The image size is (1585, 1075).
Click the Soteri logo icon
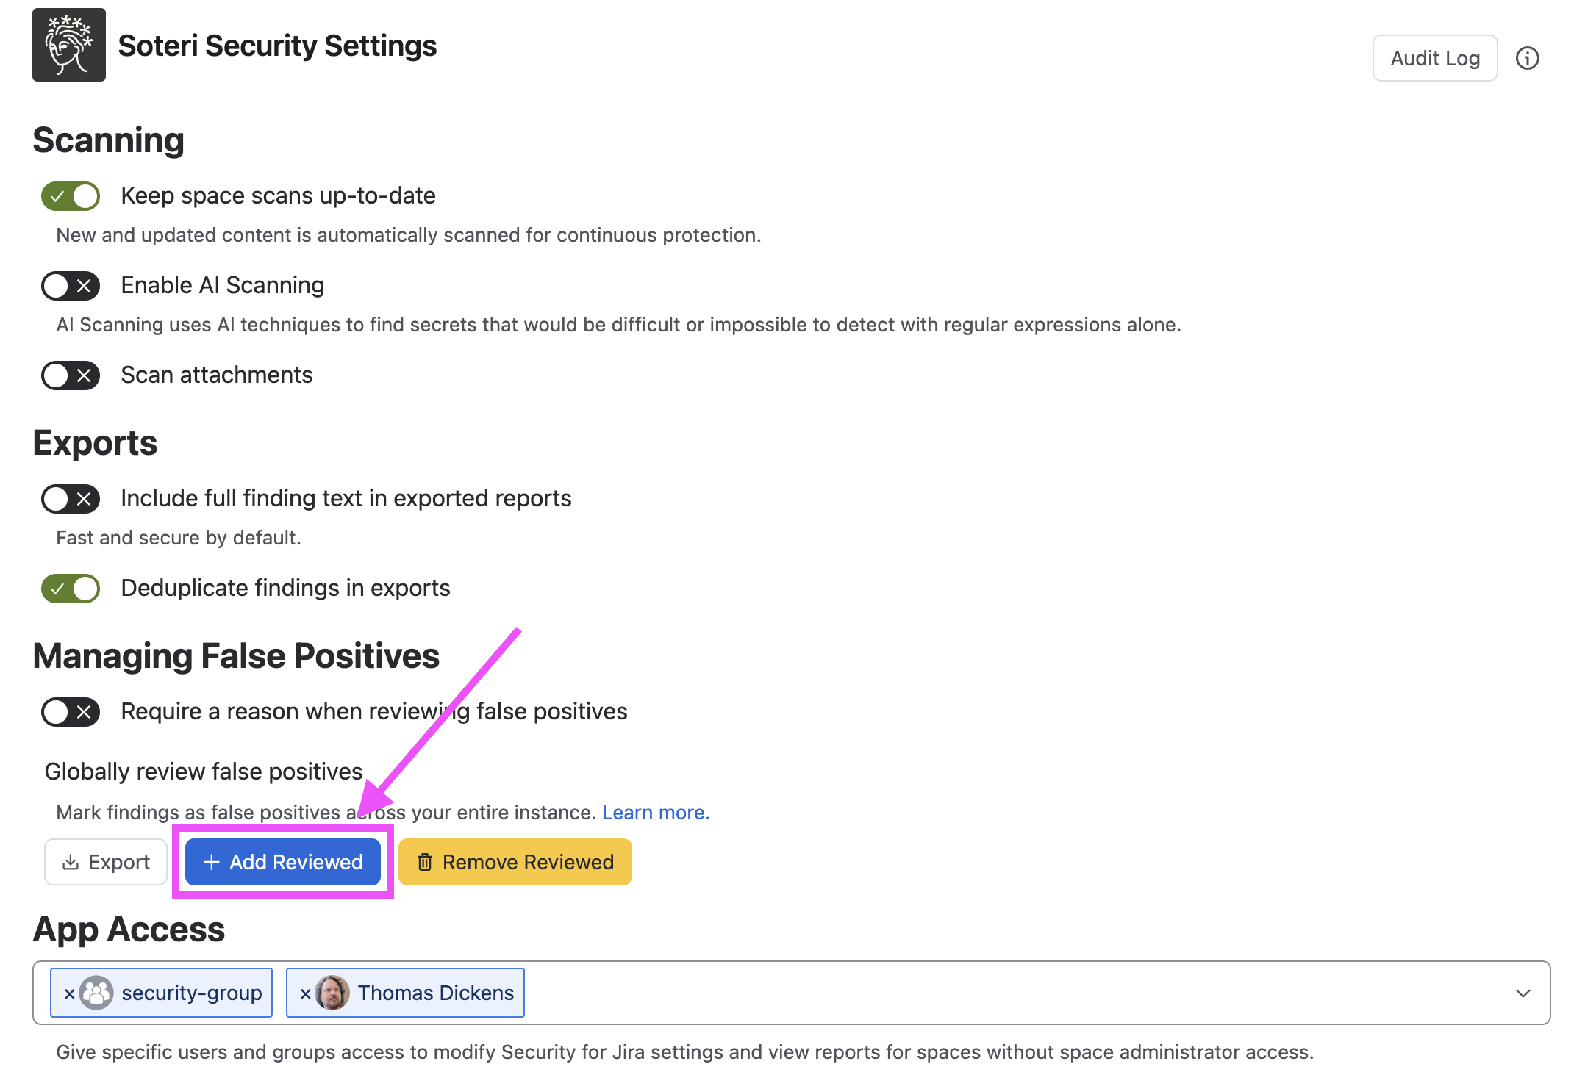tap(69, 45)
